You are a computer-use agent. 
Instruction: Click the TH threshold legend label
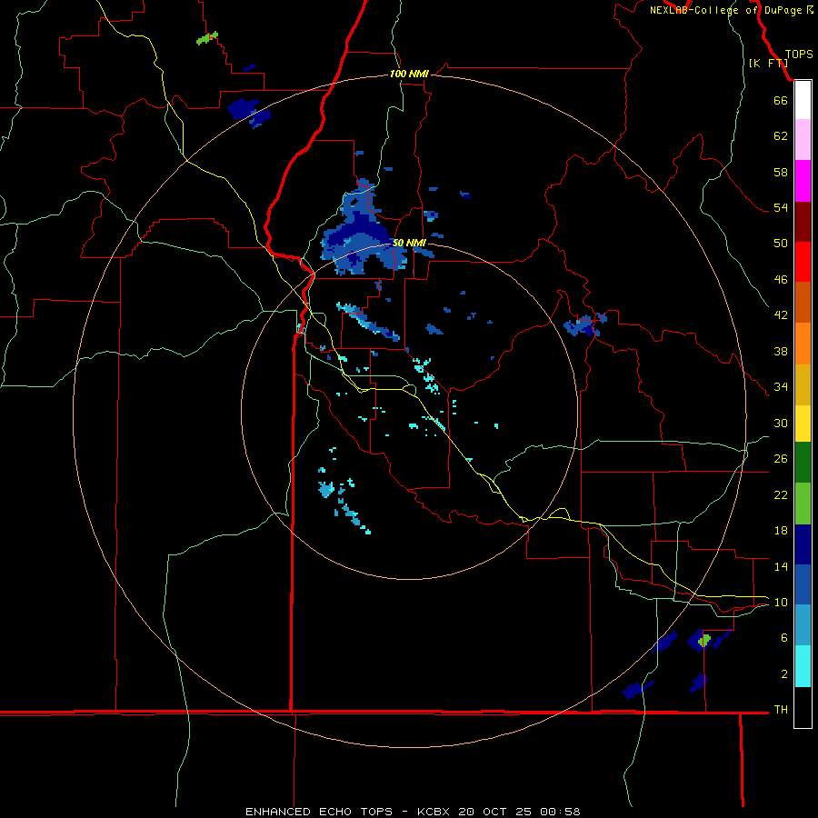point(781,710)
